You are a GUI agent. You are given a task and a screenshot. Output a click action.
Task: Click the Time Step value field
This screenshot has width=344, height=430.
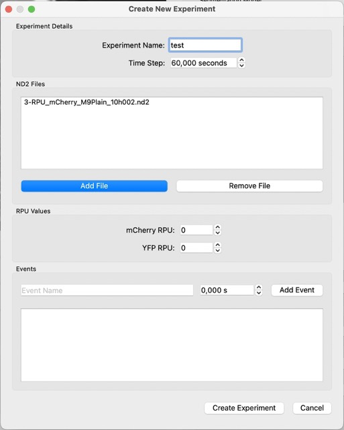pos(203,62)
